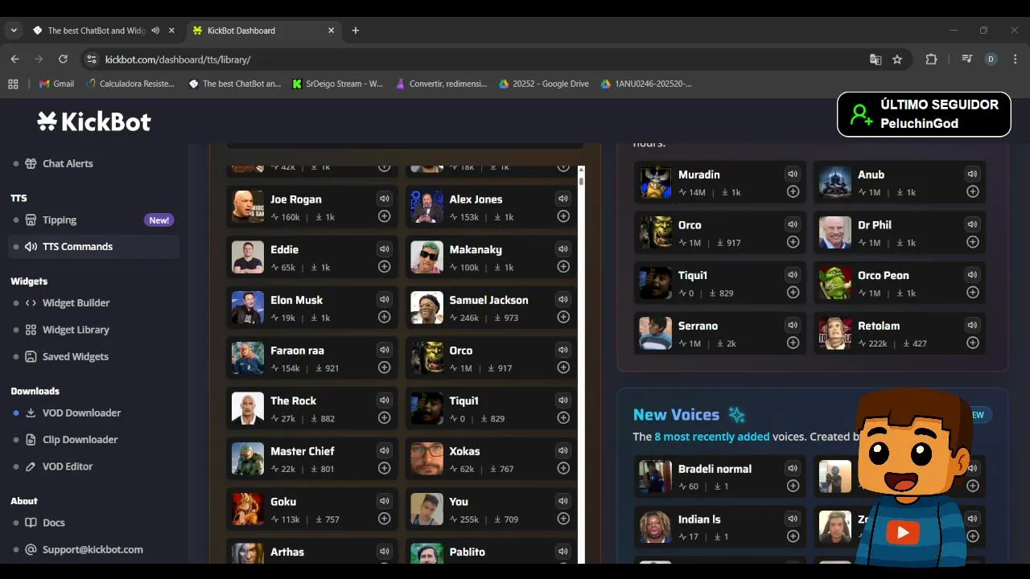Image resolution: width=1030 pixels, height=579 pixels.
Task: Add You voice with plus icon
Action: click(562, 519)
